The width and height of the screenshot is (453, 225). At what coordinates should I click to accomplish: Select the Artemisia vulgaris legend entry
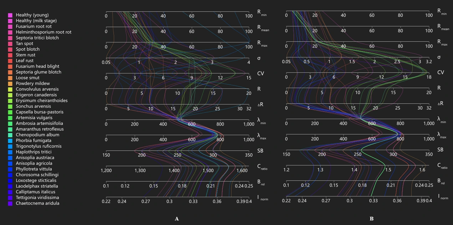click(34, 118)
